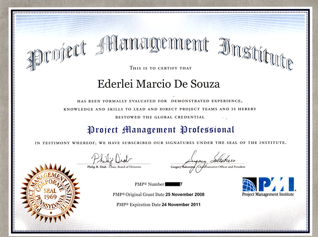This screenshot has width=318, height=237.
Task: Click the "PMP Expiration Date" label
Action: [139, 205]
